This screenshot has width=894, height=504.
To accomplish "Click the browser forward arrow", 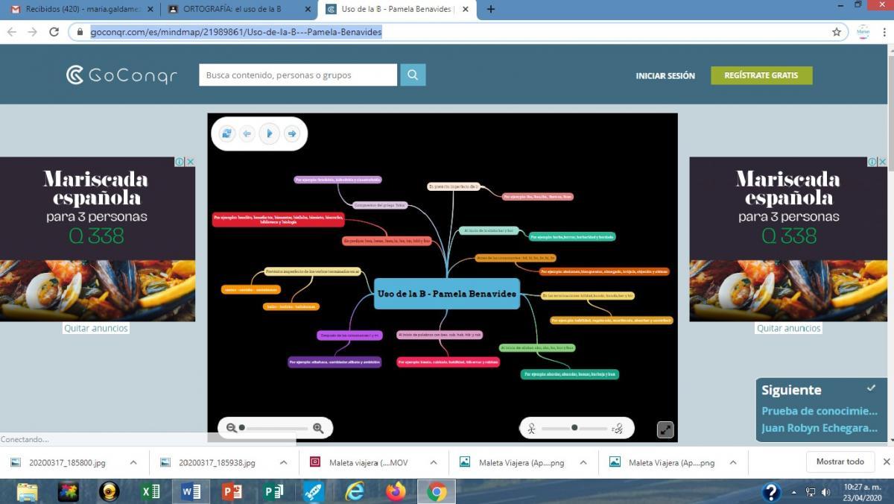I will click(32, 32).
